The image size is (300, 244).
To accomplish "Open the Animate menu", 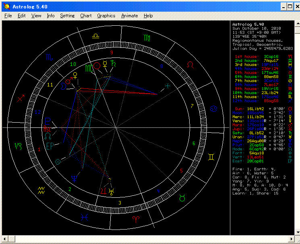I will click(129, 16).
